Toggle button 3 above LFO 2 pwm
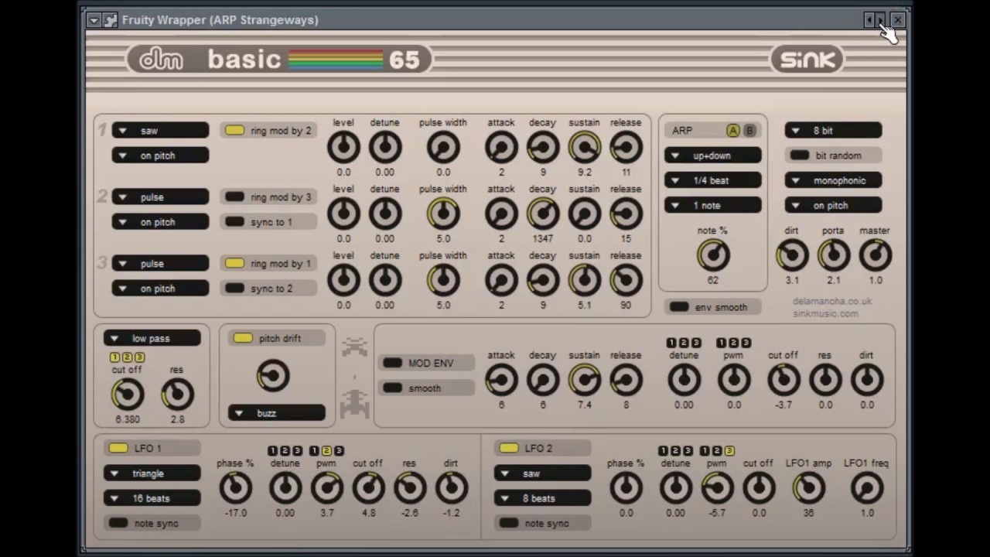This screenshot has width=990, height=557. tap(729, 450)
